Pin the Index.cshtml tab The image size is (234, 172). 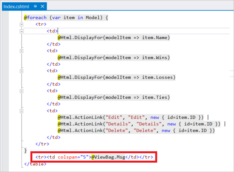(x=35, y=6)
